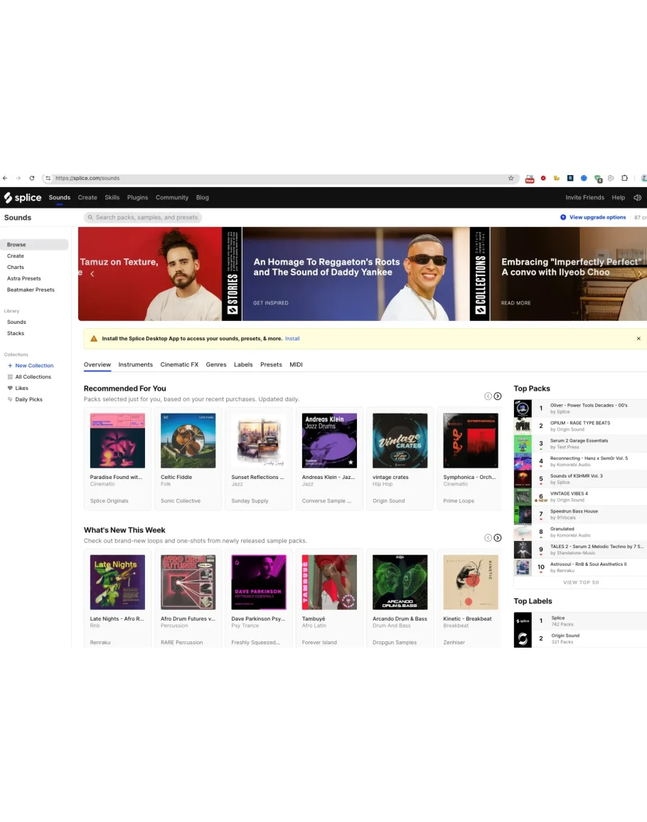Click the Splice logo in the header
This screenshot has width=647, height=822.
coord(23,198)
